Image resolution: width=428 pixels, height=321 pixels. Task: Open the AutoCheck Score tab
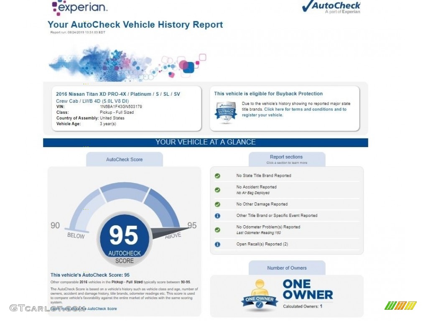point(124,159)
